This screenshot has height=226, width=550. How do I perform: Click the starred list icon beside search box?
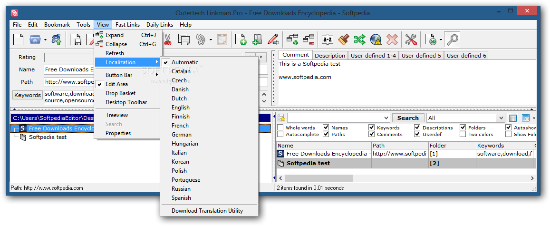click(x=281, y=118)
